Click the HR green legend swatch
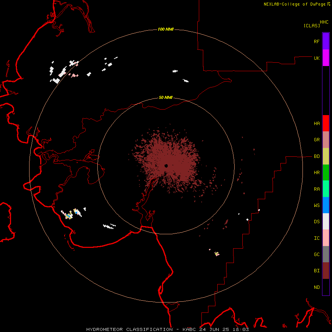 point(326,172)
